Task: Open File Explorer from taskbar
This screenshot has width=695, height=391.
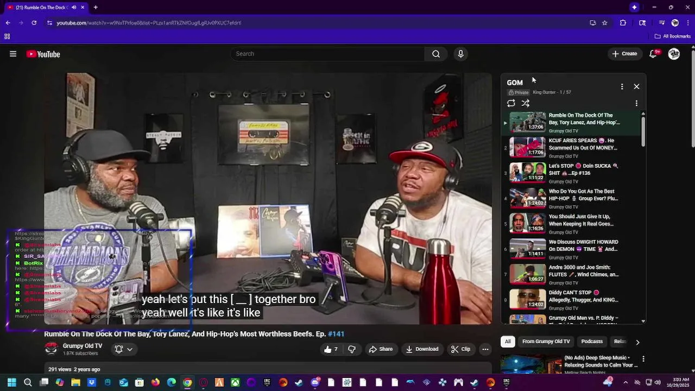Action: click(75, 382)
